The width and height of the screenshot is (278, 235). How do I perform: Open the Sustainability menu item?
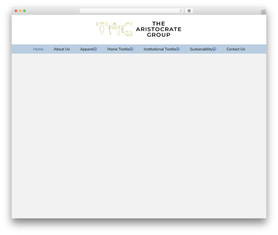(x=201, y=49)
